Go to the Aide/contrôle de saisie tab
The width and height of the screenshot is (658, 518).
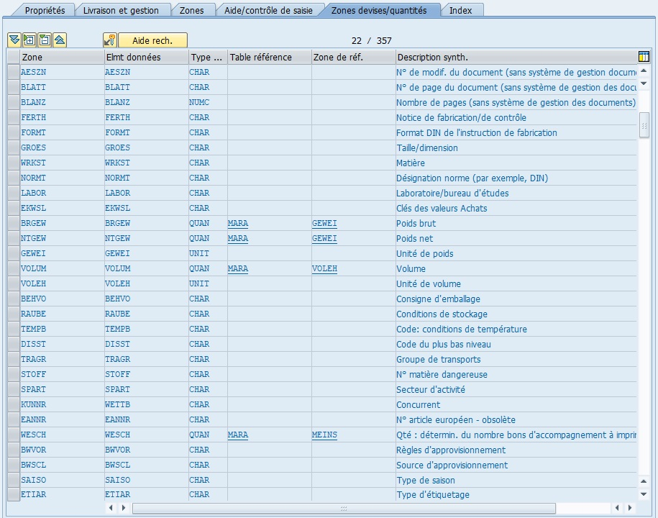(x=268, y=10)
